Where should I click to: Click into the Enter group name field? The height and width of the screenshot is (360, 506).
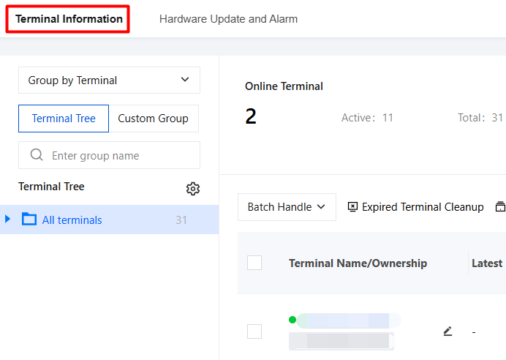click(109, 155)
